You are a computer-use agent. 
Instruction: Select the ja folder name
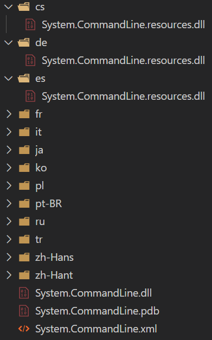click(39, 151)
